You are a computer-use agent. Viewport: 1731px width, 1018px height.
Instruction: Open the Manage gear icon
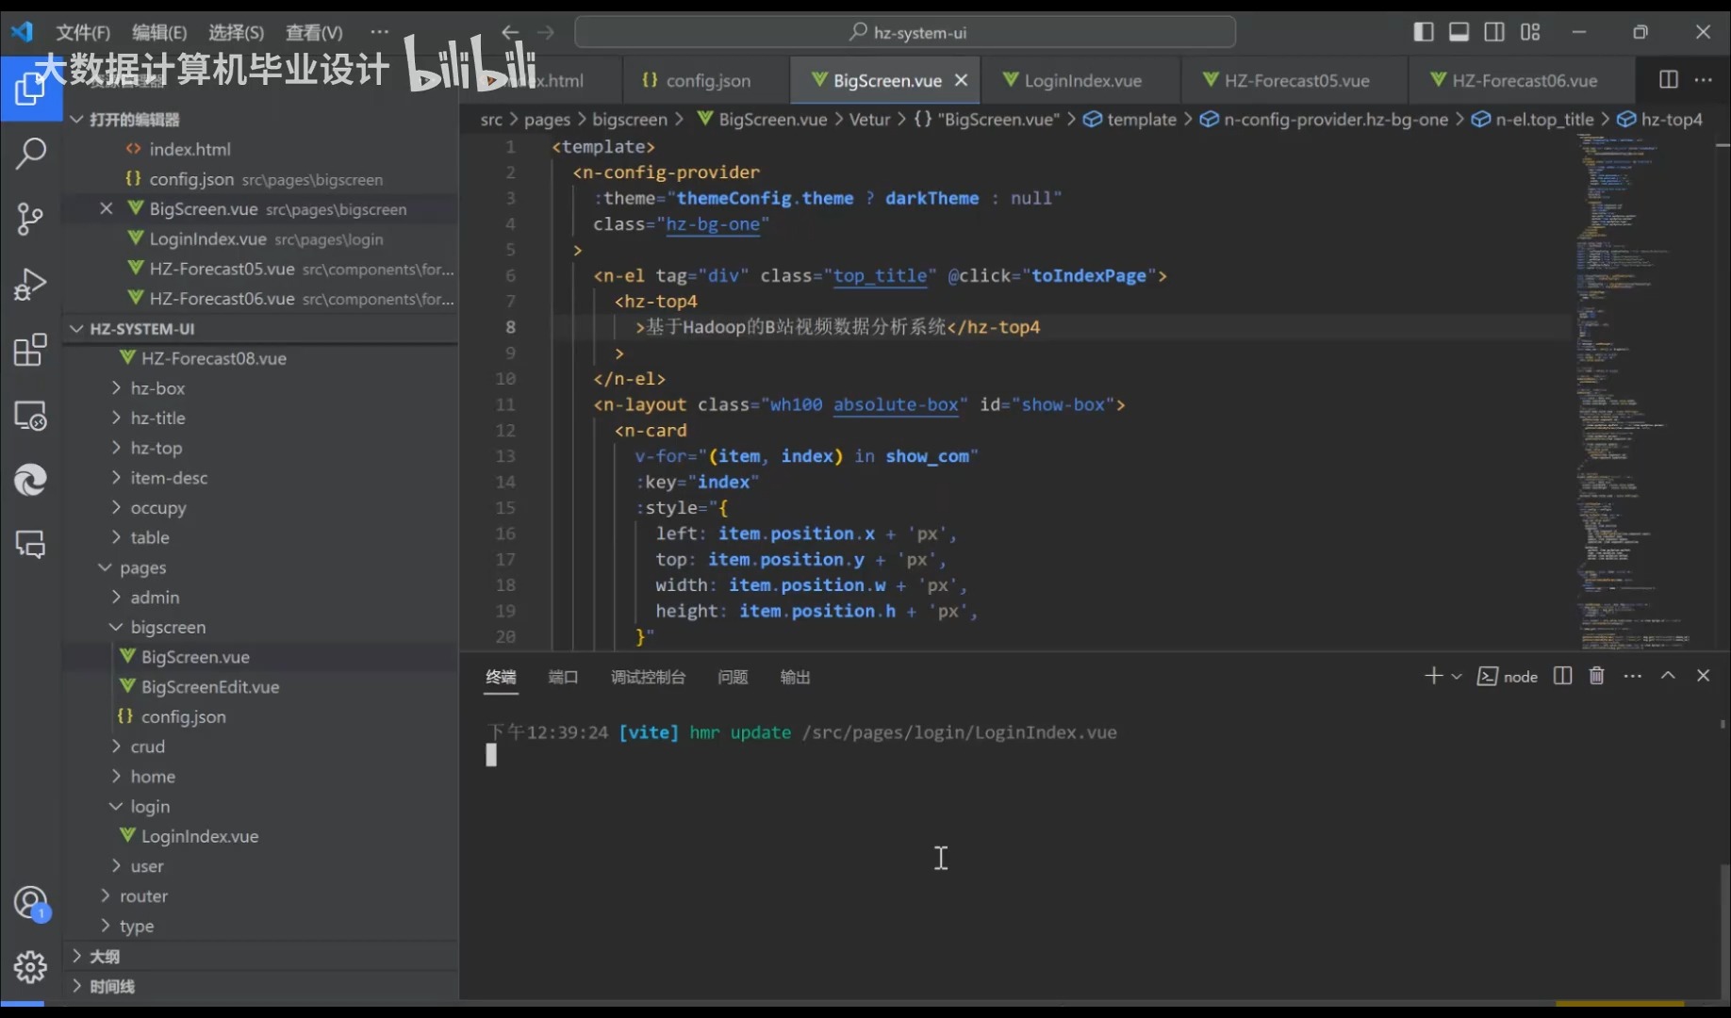point(30,966)
